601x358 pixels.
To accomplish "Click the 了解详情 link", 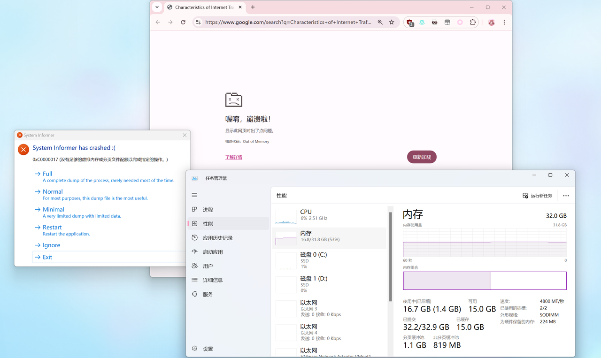I will [x=234, y=157].
